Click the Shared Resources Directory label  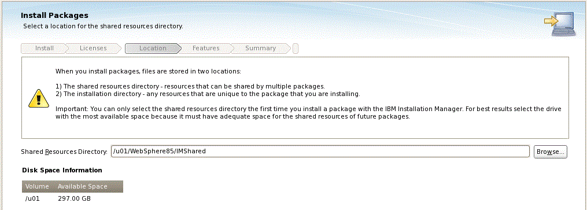tap(64, 152)
